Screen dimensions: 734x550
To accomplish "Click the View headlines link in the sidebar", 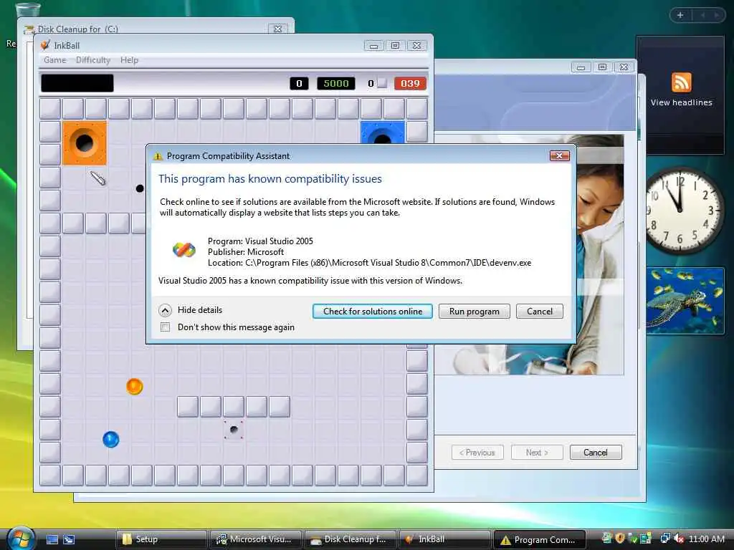I will coord(681,102).
